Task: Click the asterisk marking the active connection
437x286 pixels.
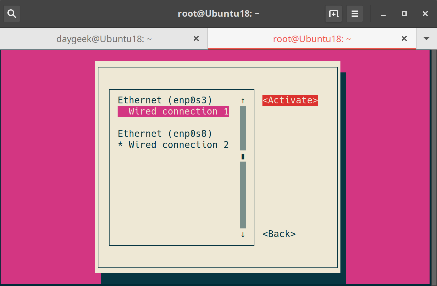Action: pos(120,145)
